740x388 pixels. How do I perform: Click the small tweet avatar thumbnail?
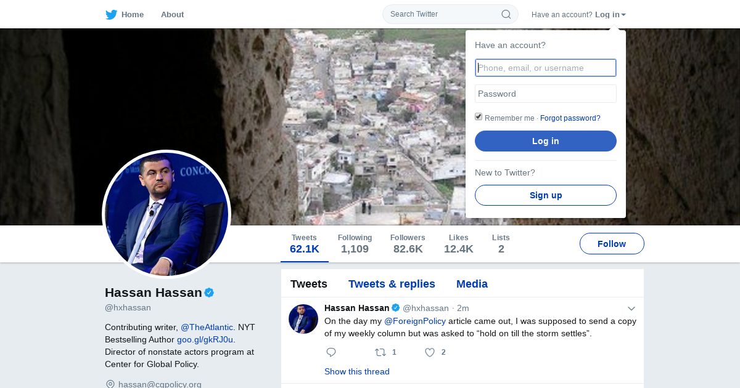pyautogui.click(x=303, y=319)
